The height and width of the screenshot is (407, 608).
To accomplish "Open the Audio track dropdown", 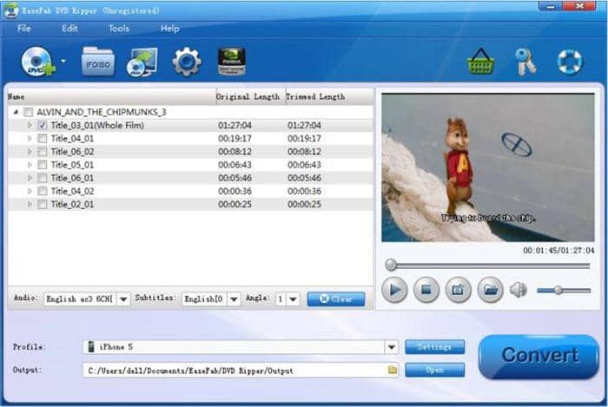I will [122, 299].
